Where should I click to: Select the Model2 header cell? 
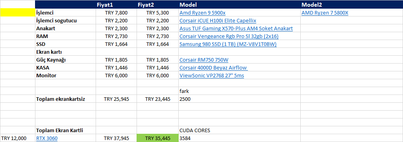(351, 5)
